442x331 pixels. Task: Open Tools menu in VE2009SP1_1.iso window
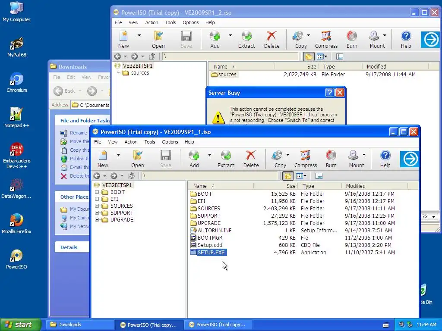click(x=150, y=142)
